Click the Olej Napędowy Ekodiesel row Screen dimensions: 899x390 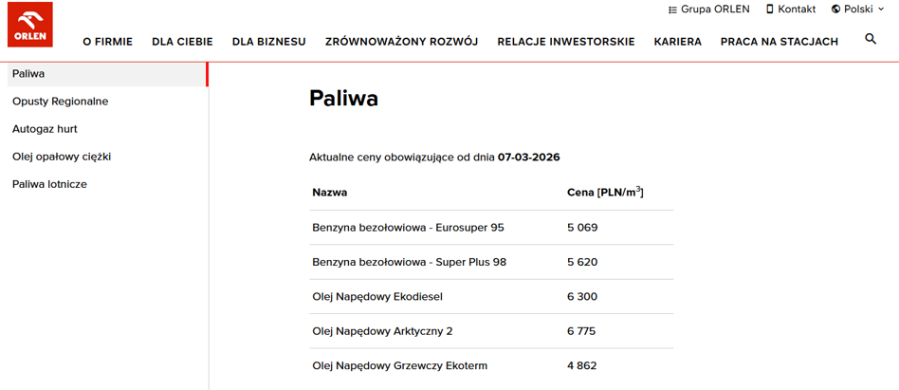(x=491, y=296)
